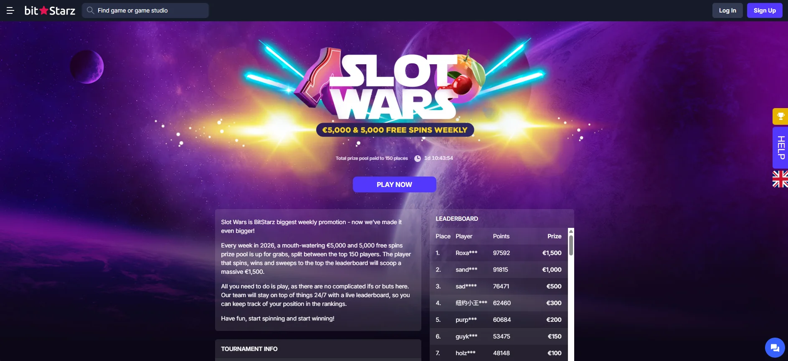Click the Log In button

[727, 10]
